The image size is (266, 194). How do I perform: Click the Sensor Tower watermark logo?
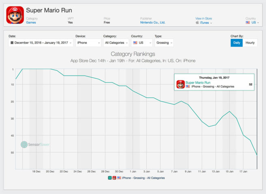point(24,144)
